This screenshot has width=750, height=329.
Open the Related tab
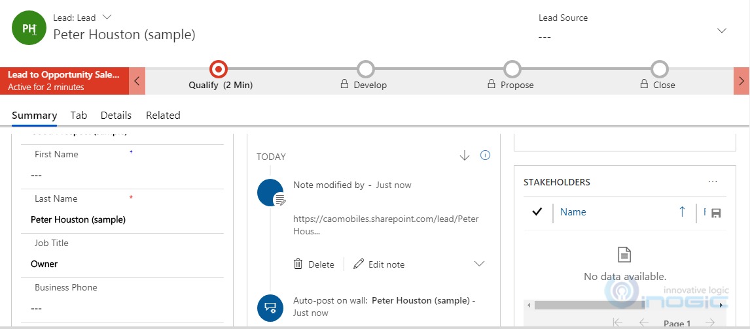pos(163,116)
